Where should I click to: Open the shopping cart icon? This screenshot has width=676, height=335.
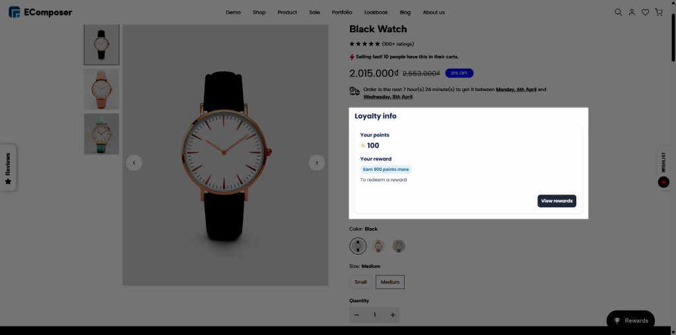point(658,12)
